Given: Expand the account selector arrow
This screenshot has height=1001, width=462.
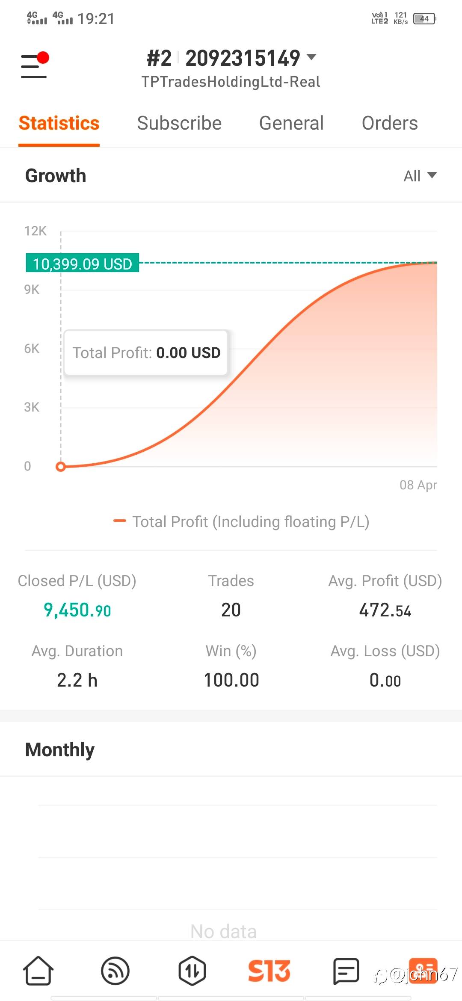Looking at the screenshot, I should [x=312, y=57].
